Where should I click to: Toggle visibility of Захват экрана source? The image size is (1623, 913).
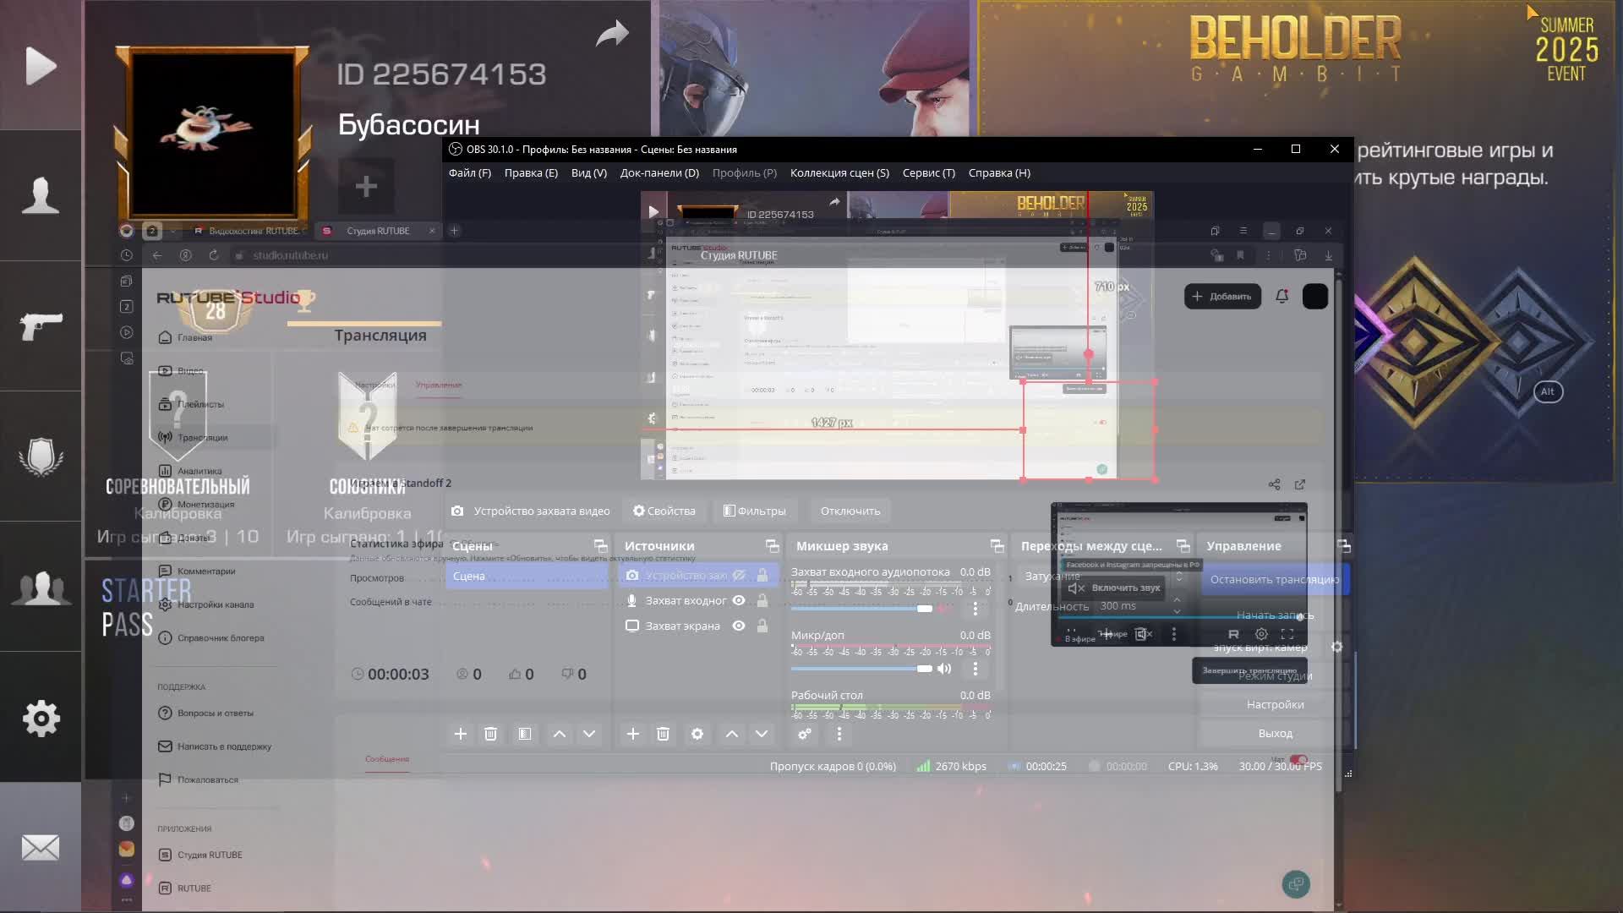pyautogui.click(x=739, y=626)
